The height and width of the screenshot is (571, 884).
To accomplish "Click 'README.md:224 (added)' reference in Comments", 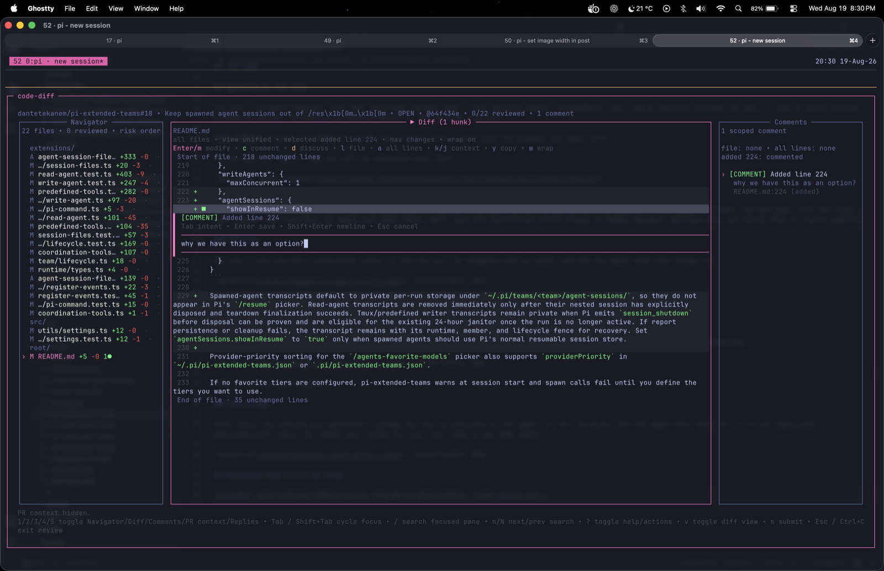I will (x=776, y=192).
